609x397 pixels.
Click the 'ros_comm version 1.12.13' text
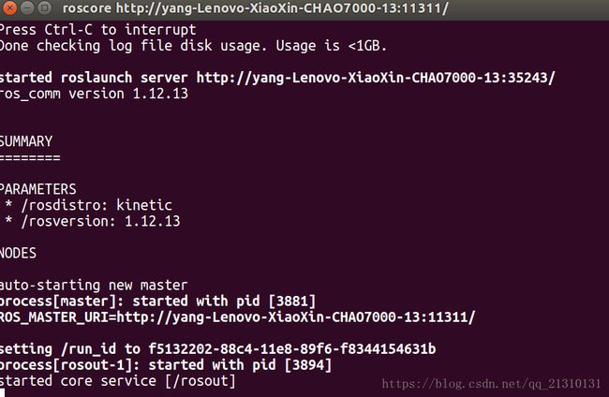[94, 94]
